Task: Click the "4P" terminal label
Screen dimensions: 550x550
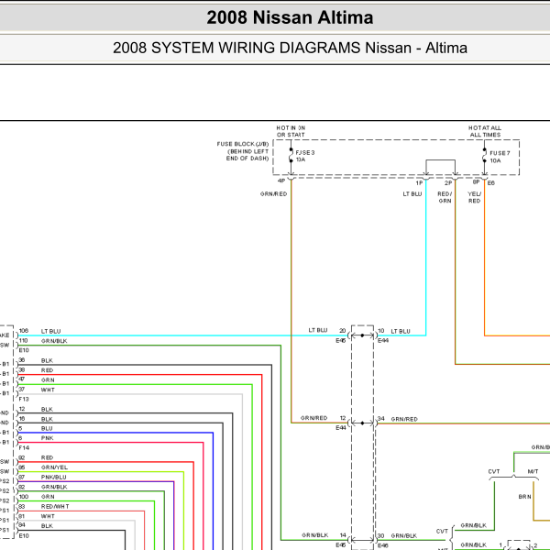Action: point(281,181)
